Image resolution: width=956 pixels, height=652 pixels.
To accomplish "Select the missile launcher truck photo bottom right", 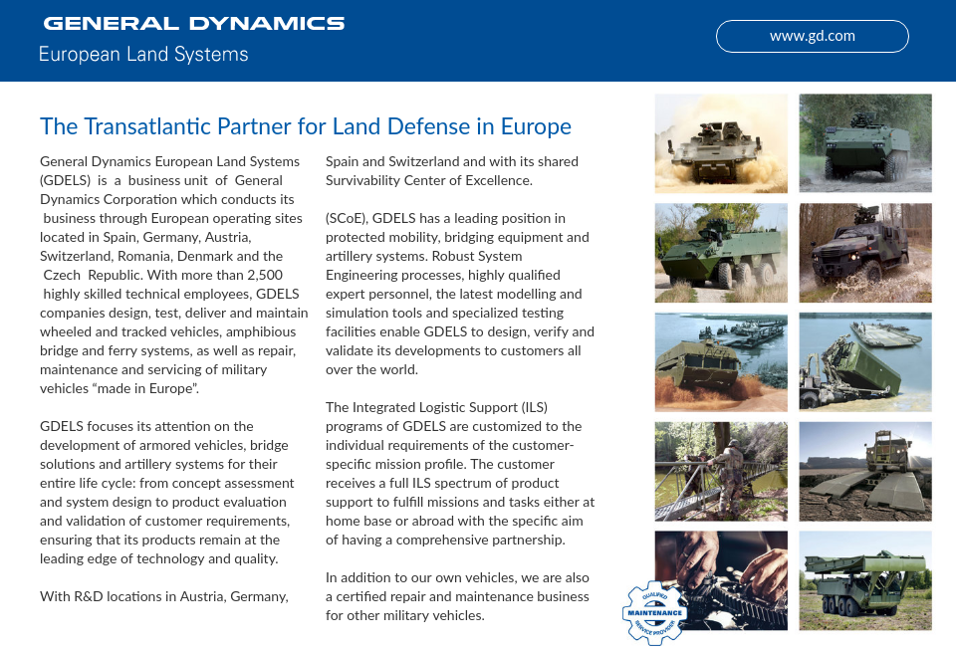I will 864,579.
